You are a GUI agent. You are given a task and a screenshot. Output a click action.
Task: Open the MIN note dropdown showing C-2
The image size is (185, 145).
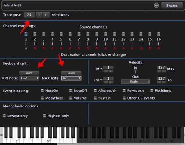coord(29,78)
